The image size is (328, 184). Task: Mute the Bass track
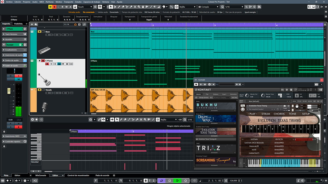(x=39, y=32)
